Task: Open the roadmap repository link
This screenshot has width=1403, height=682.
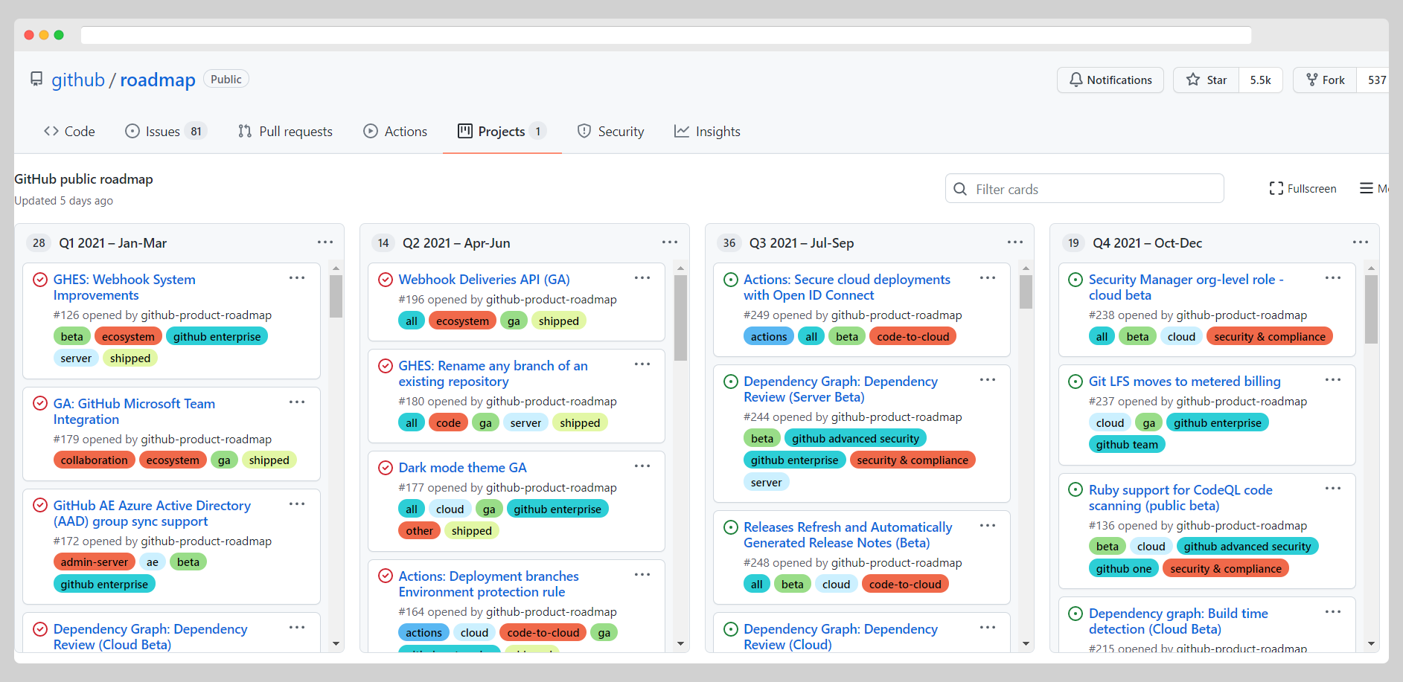Action: (158, 80)
